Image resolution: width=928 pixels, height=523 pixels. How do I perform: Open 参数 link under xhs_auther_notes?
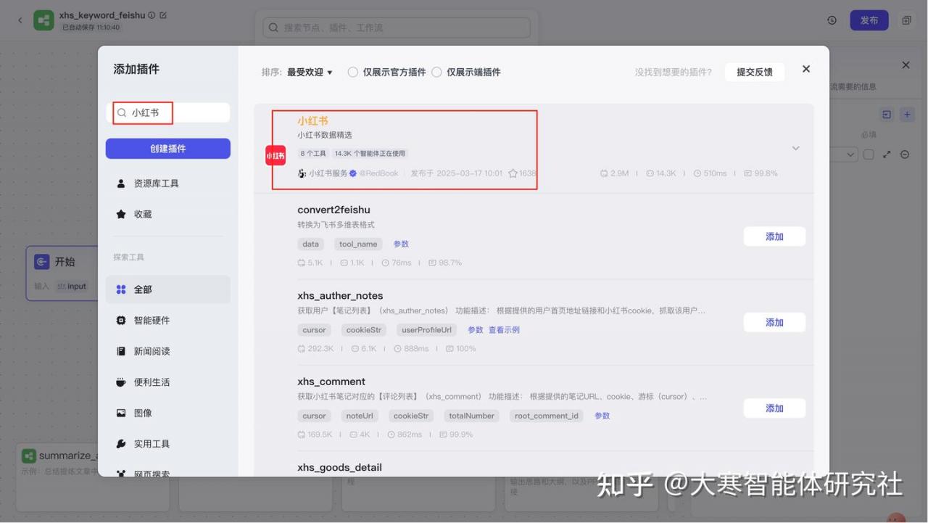(475, 329)
